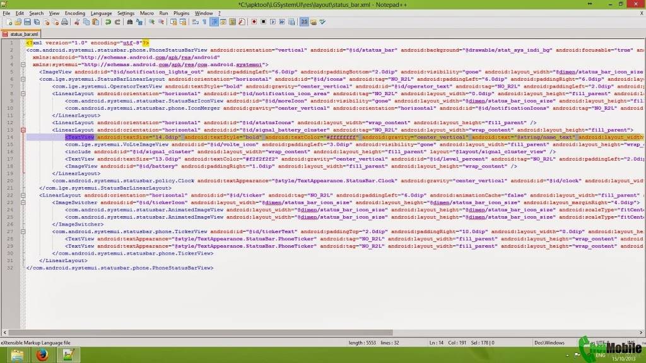The image size is (646, 363).
Task: Toggle the Indent guide toolbar button
Action: click(214, 22)
